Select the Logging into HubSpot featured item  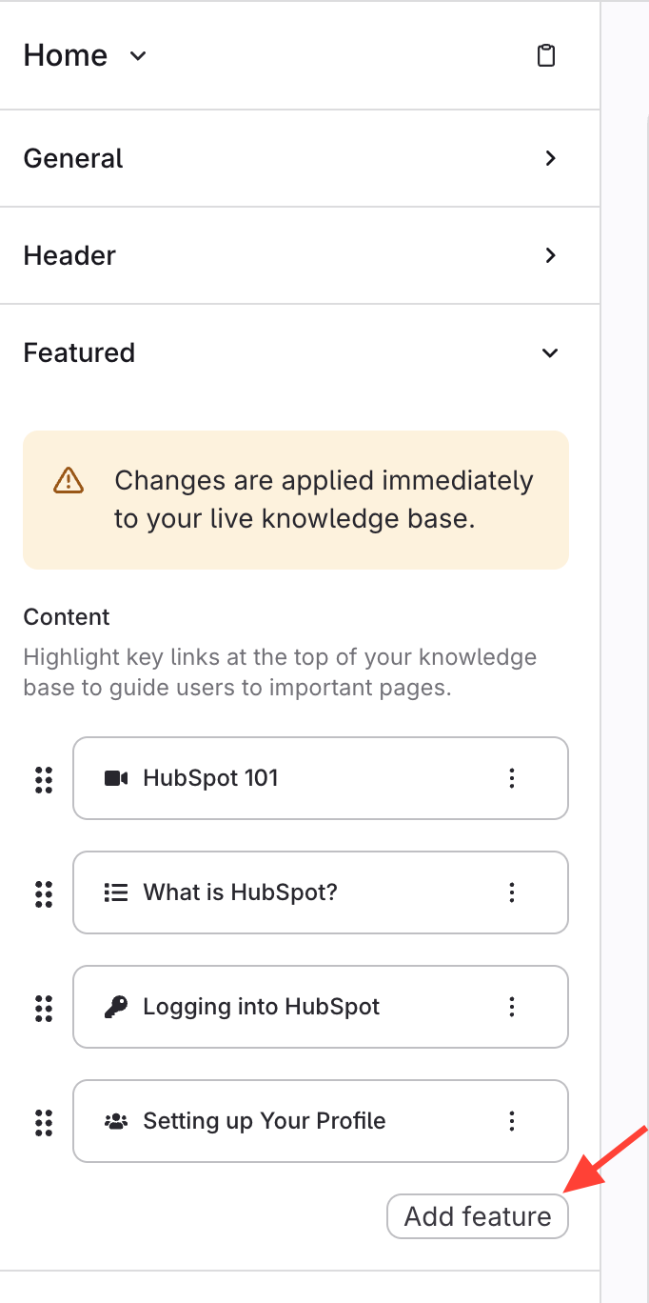pos(285,1007)
